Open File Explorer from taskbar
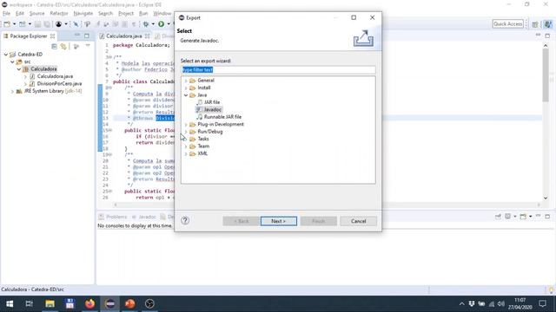 (50, 304)
